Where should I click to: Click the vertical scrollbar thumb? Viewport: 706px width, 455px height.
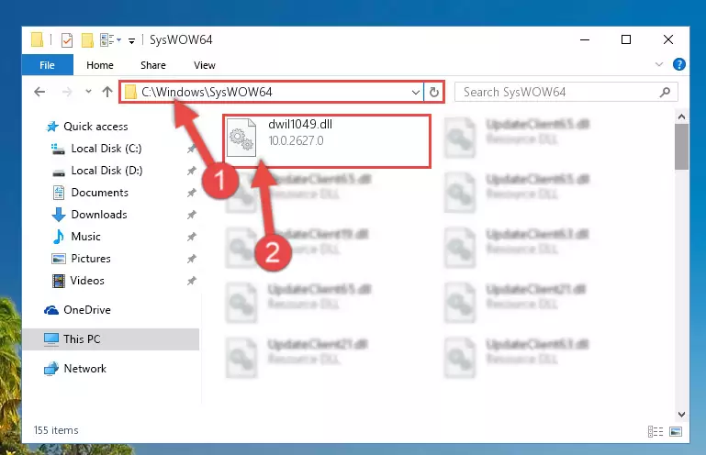(682, 147)
